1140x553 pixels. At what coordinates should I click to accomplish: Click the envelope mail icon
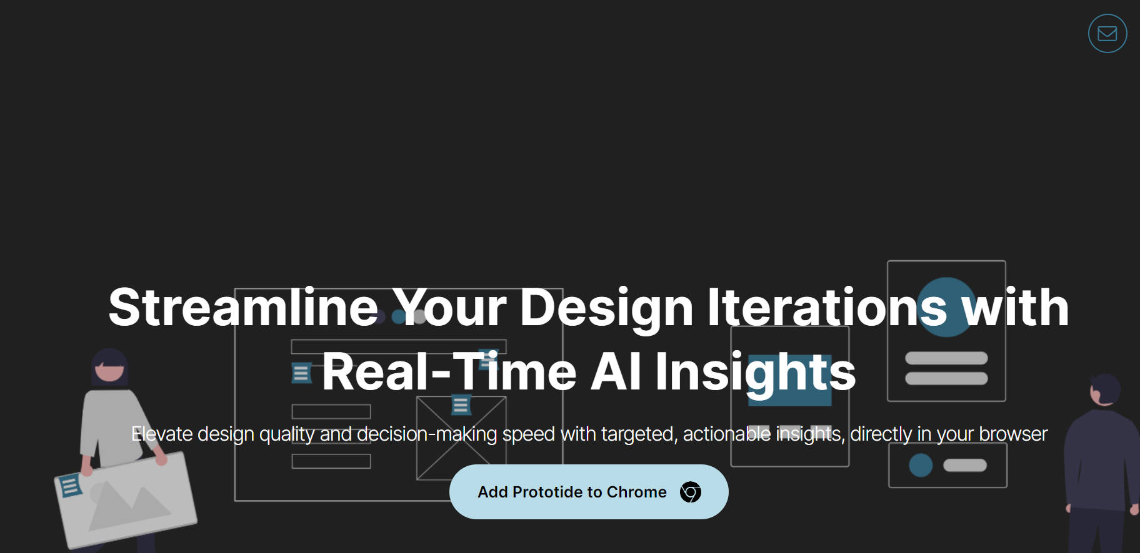point(1107,34)
